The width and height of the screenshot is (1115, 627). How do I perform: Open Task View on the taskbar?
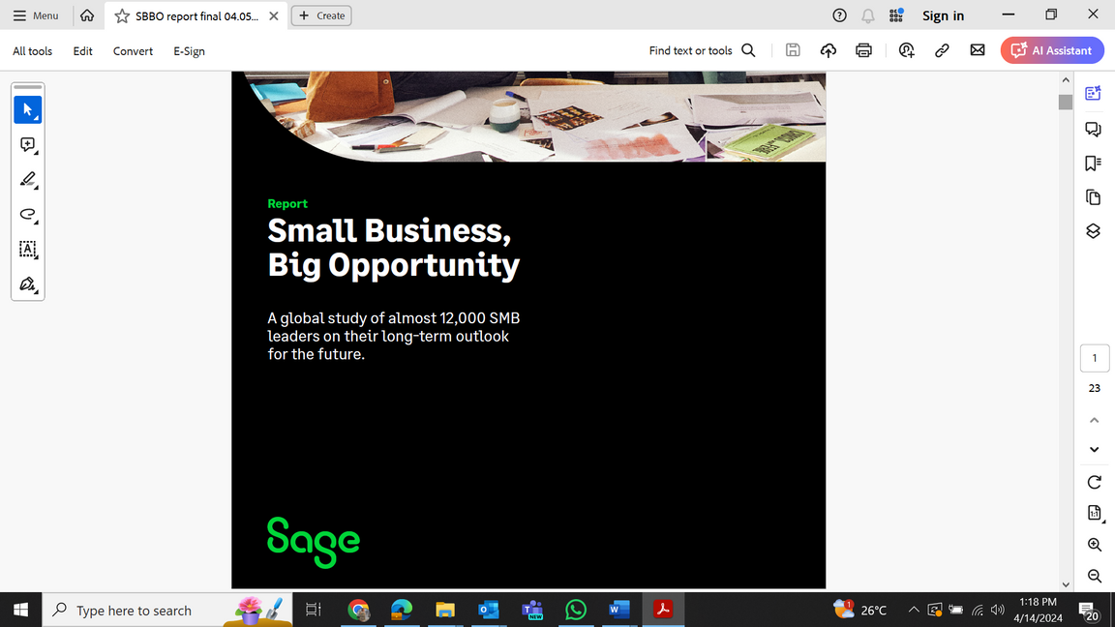tap(313, 610)
